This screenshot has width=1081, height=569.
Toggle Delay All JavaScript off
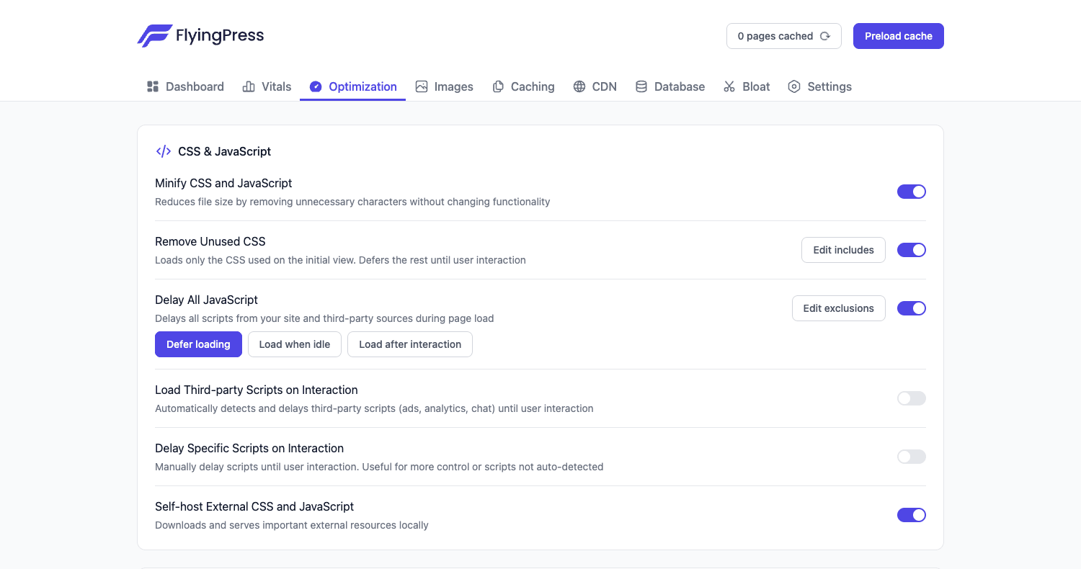[912, 308]
